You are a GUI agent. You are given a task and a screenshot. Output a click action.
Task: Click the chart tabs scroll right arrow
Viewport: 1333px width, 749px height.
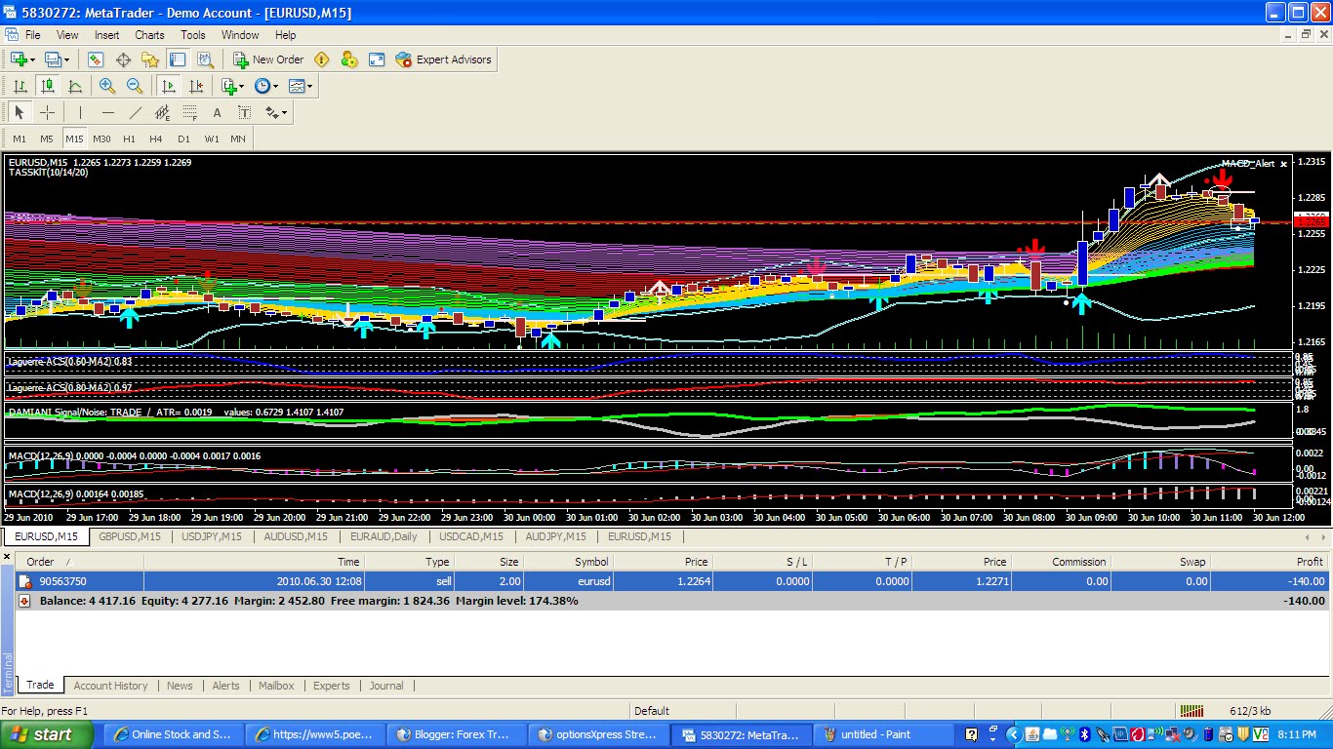pyautogui.click(x=1321, y=537)
